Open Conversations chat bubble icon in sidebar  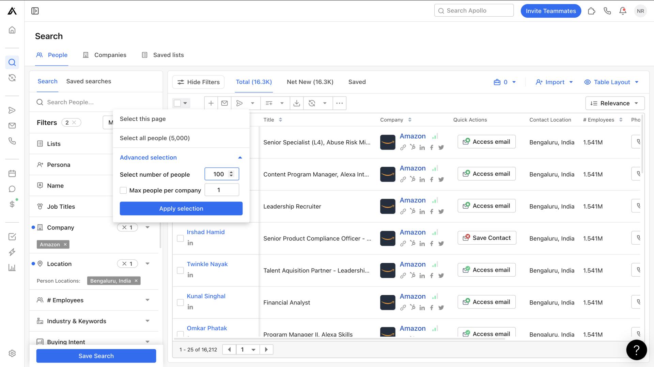(12, 189)
